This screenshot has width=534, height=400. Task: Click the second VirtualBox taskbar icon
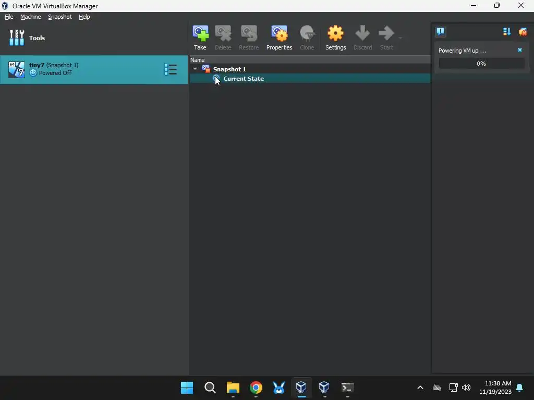(x=324, y=387)
